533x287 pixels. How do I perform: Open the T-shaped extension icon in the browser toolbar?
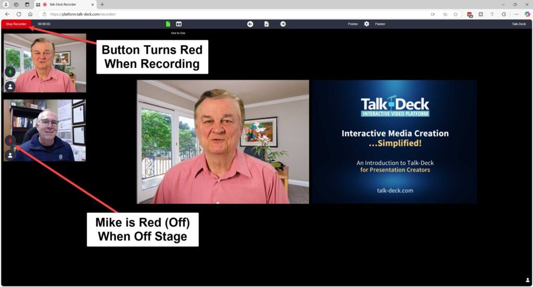click(492, 14)
